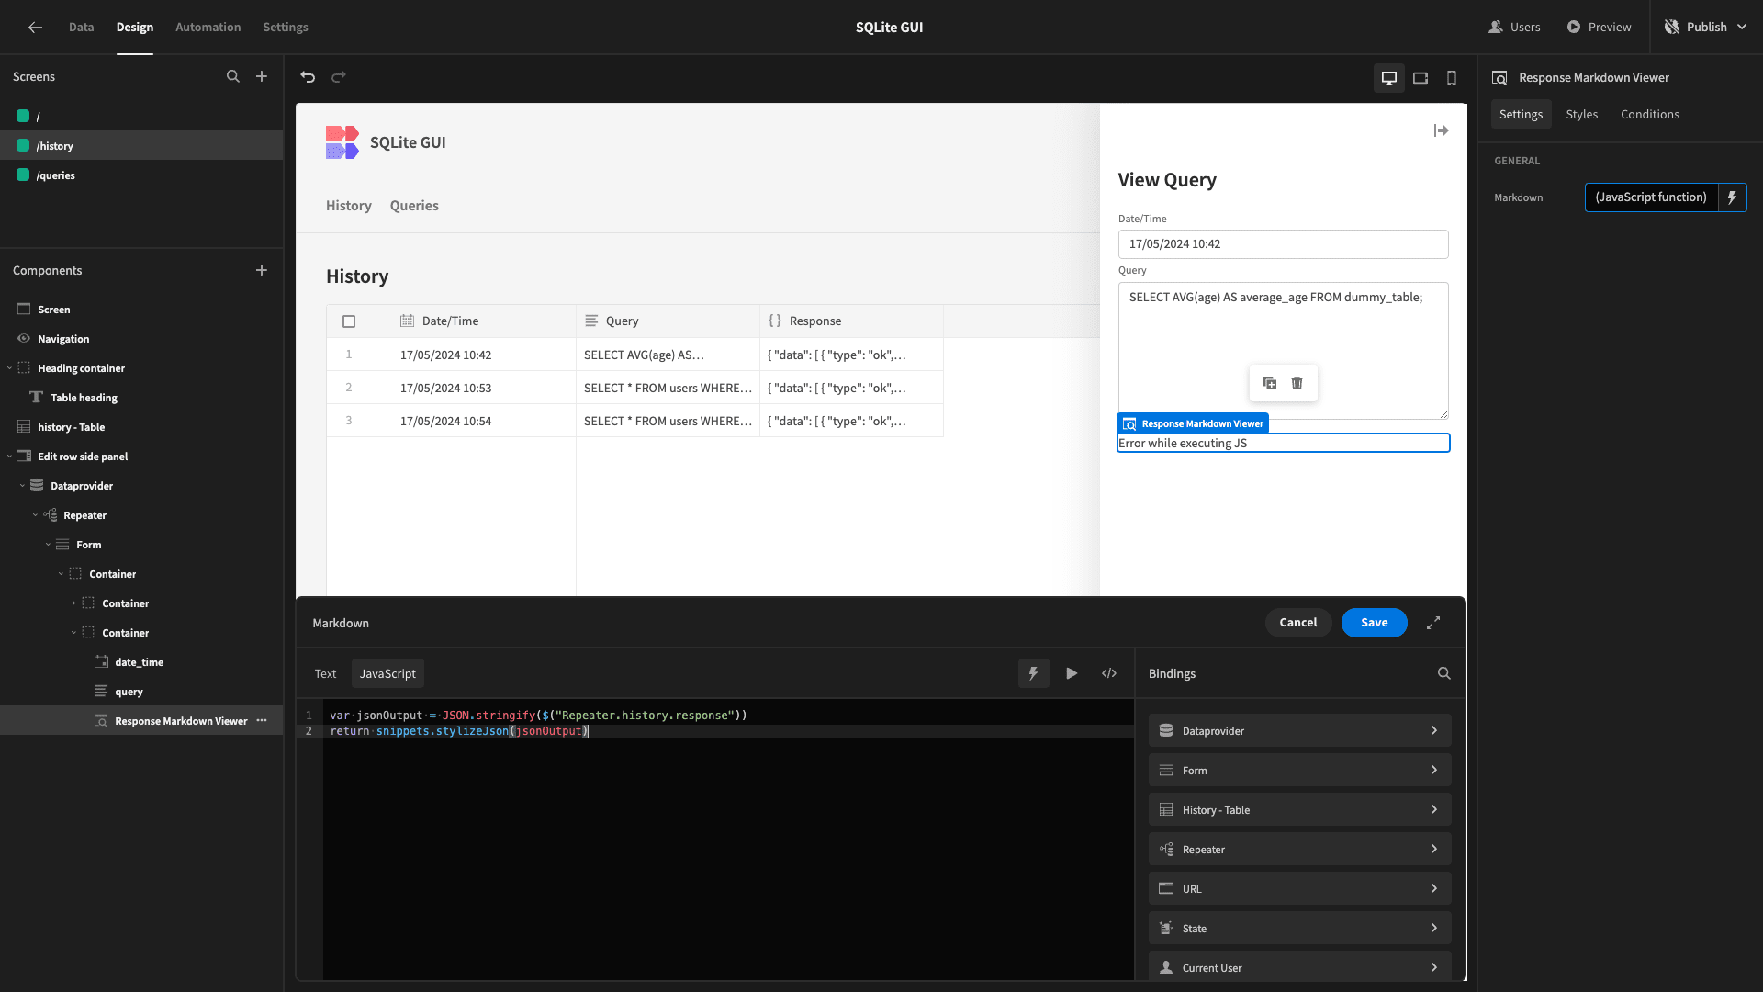Toggle the bindings lightning icon in editor
Screen dimensions: 1763x992
[1034, 673]
